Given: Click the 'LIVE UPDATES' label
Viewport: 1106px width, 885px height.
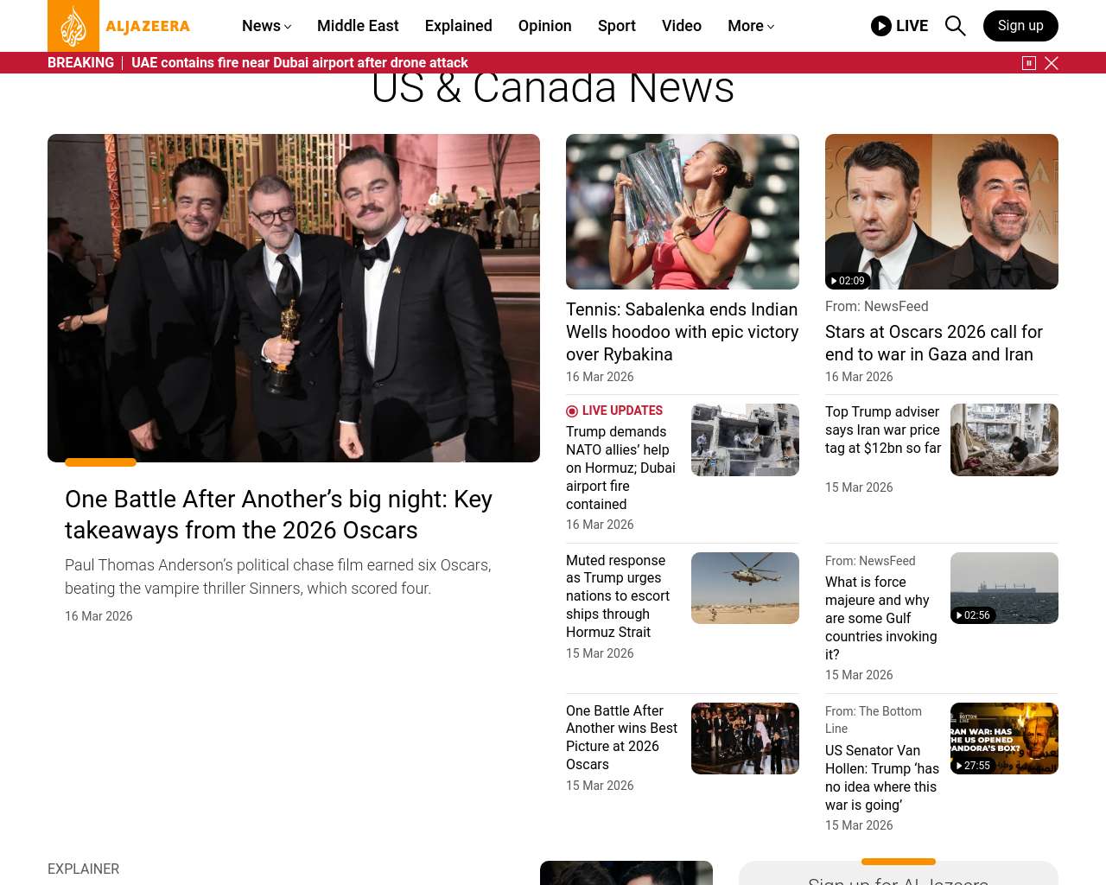Looking at the screenshot, I should click(614, 411).
